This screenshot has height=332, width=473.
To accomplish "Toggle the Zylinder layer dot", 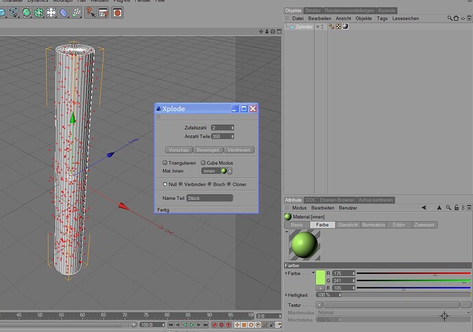I will point(317,27).
